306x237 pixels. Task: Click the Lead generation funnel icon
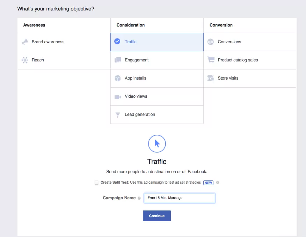118,115
